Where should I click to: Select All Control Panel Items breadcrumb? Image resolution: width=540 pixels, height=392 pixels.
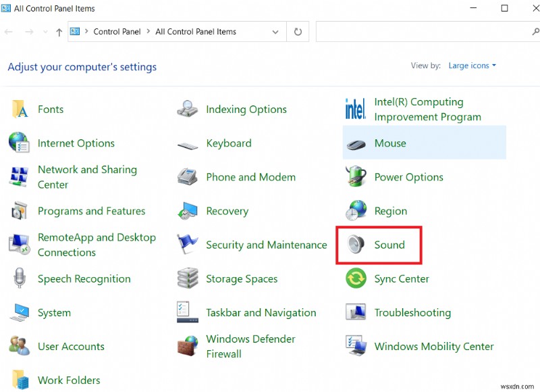[x=196, y=32]
